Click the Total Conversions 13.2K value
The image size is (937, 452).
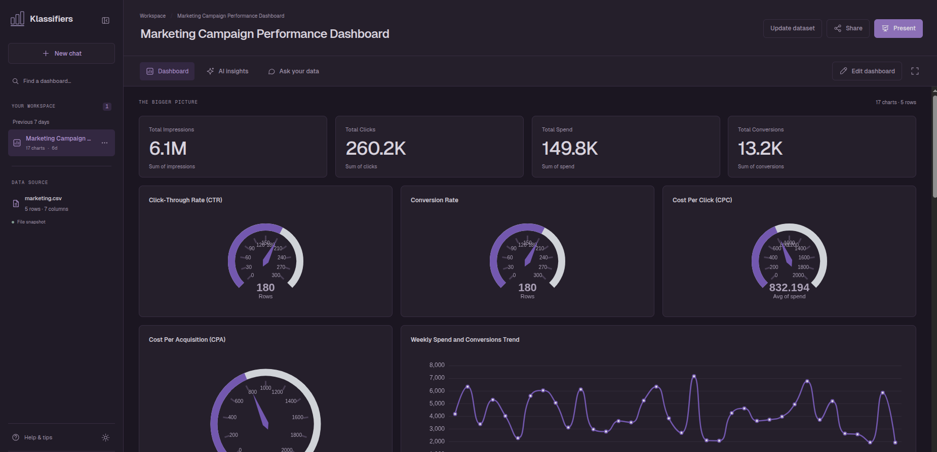coord(760,148)
